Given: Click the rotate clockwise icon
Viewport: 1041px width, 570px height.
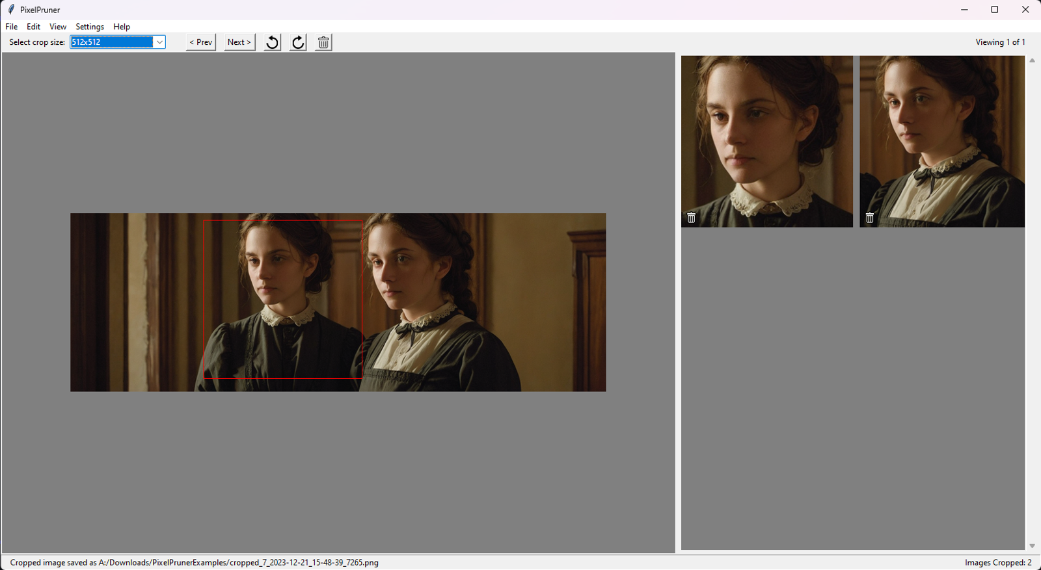Looking at the screenshot, I should click(298, 42).
